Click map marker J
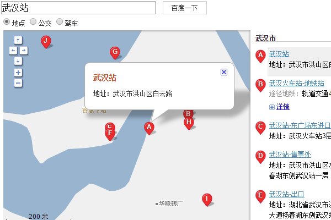Screen dimensions: 331x220 [46, 42]
